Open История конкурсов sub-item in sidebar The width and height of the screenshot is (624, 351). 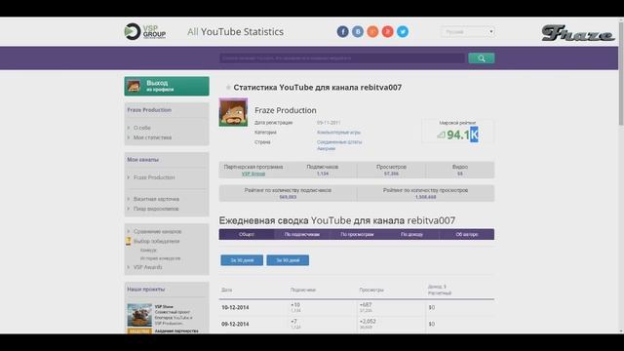(x=160, y=258)
